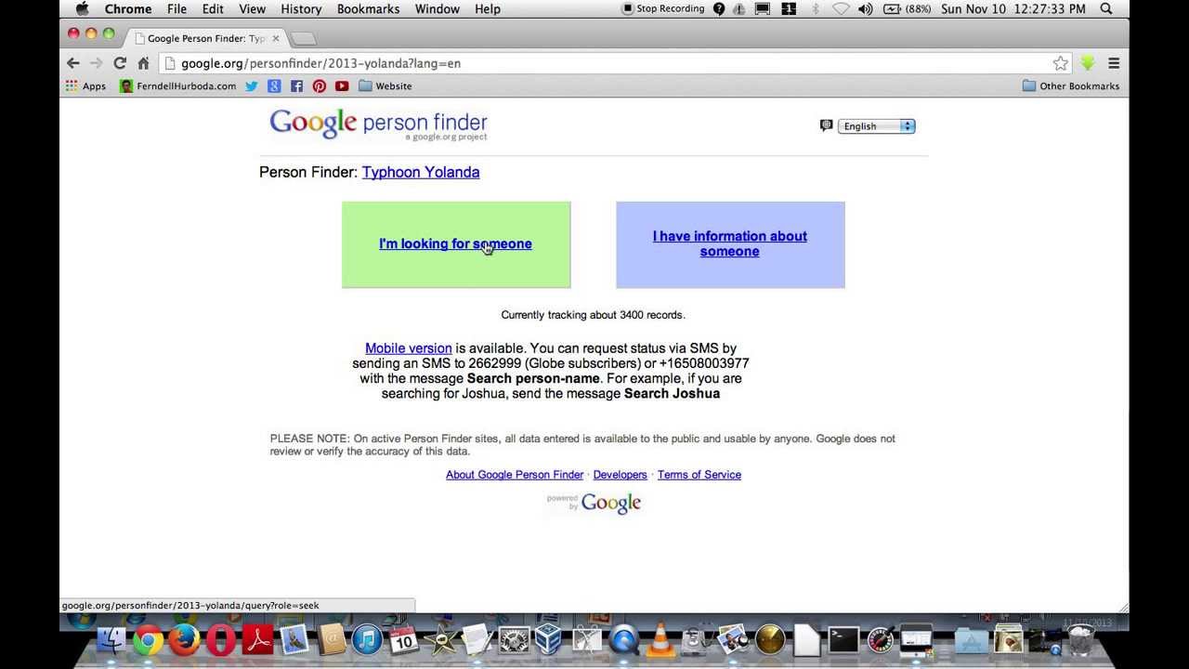Open the Google bookmark icon
Viewport: 1189px width, 669px height.
274,85
